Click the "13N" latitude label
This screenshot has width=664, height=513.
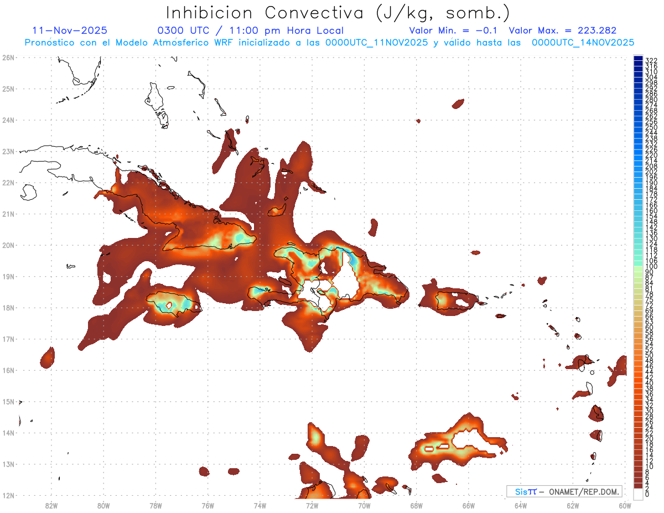tap(8, 464)
